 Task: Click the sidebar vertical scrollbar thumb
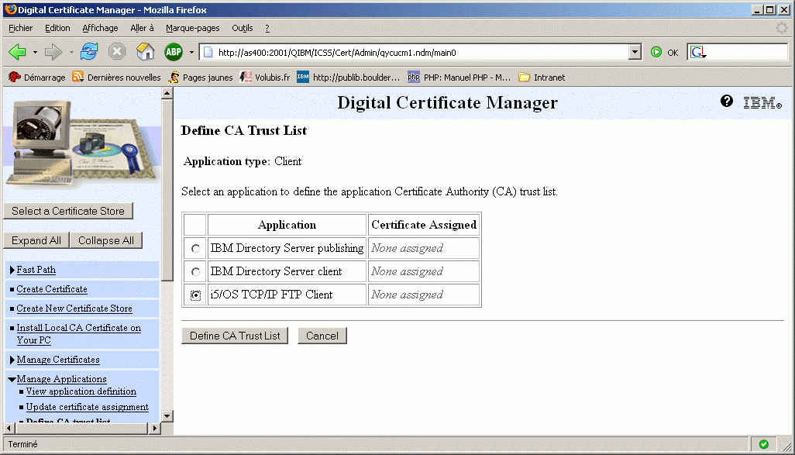point(167,190)
